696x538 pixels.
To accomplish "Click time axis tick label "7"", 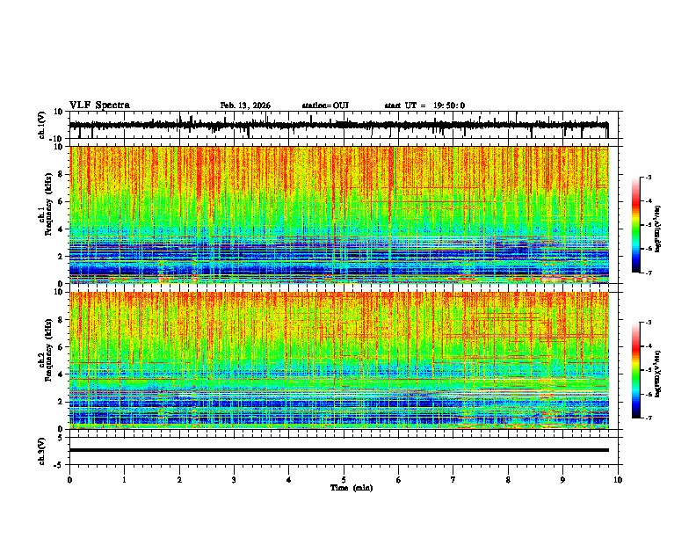I will coord(453,480).
